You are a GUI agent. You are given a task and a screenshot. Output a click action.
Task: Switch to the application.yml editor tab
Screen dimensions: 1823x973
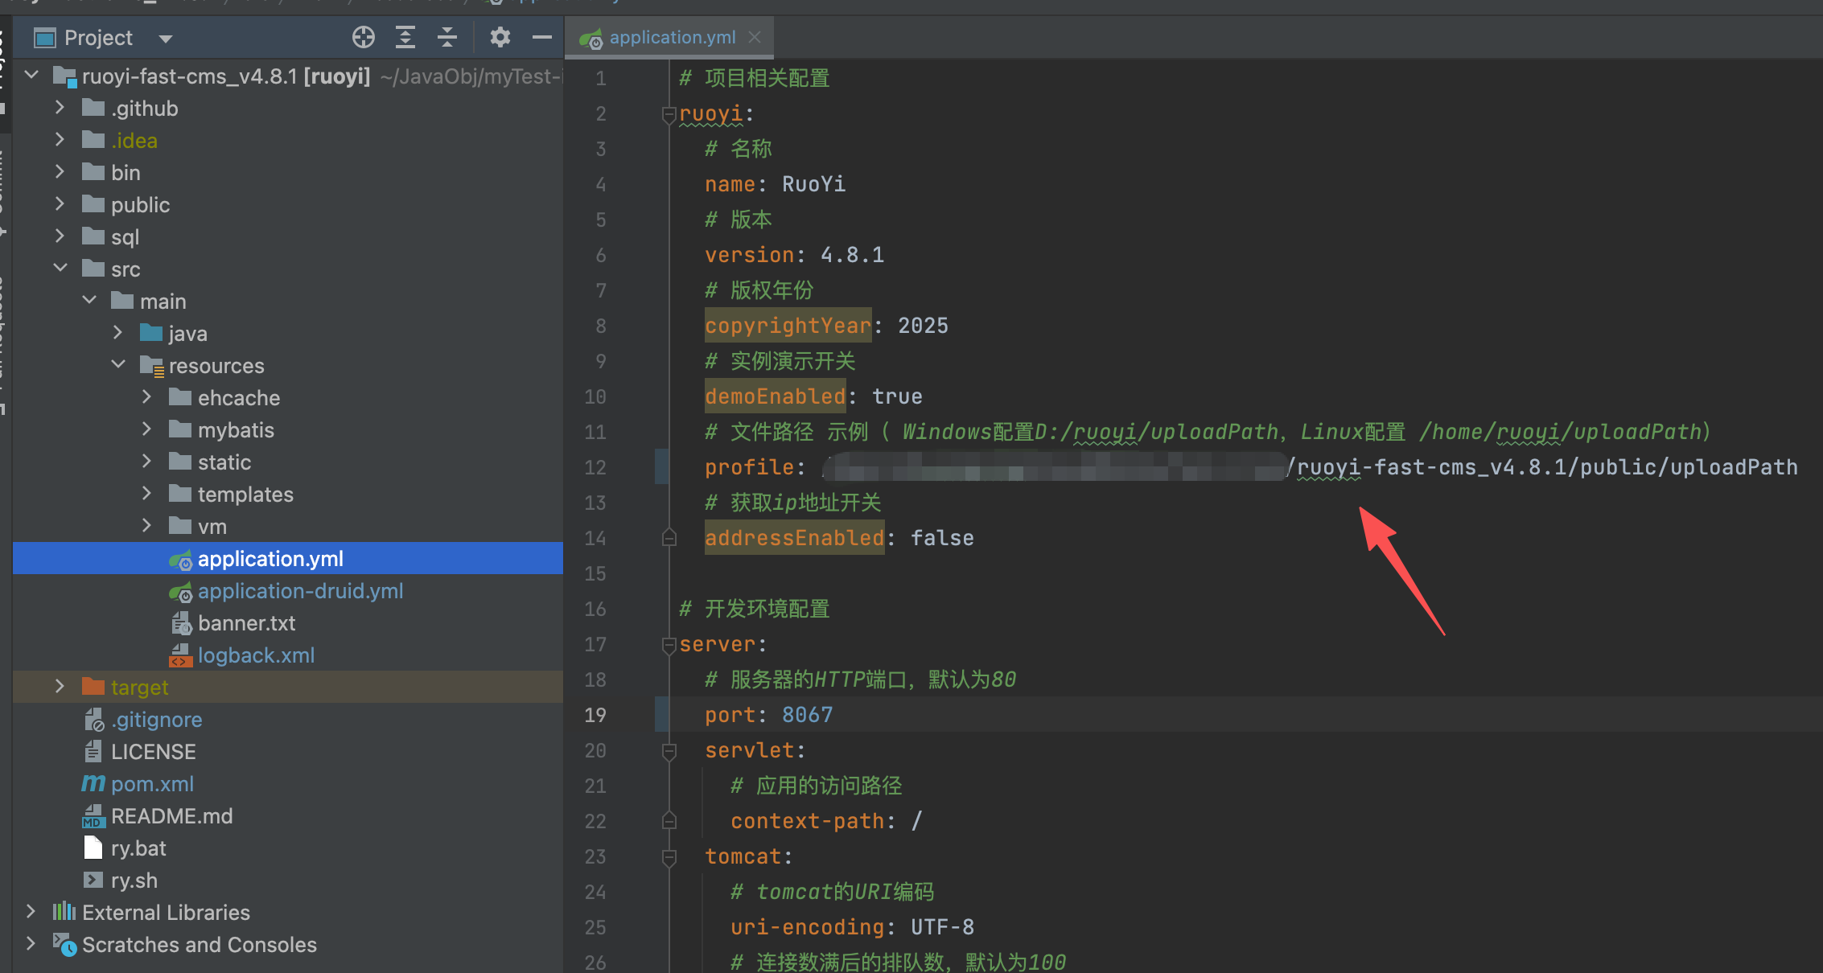pos(672,38)
